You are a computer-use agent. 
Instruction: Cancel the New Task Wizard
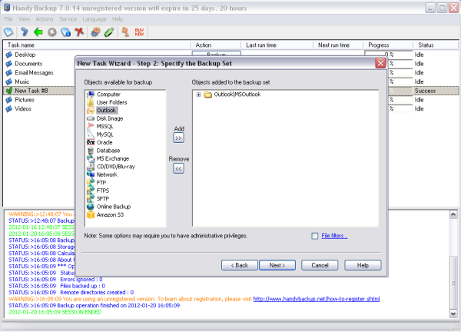point(320,265)
